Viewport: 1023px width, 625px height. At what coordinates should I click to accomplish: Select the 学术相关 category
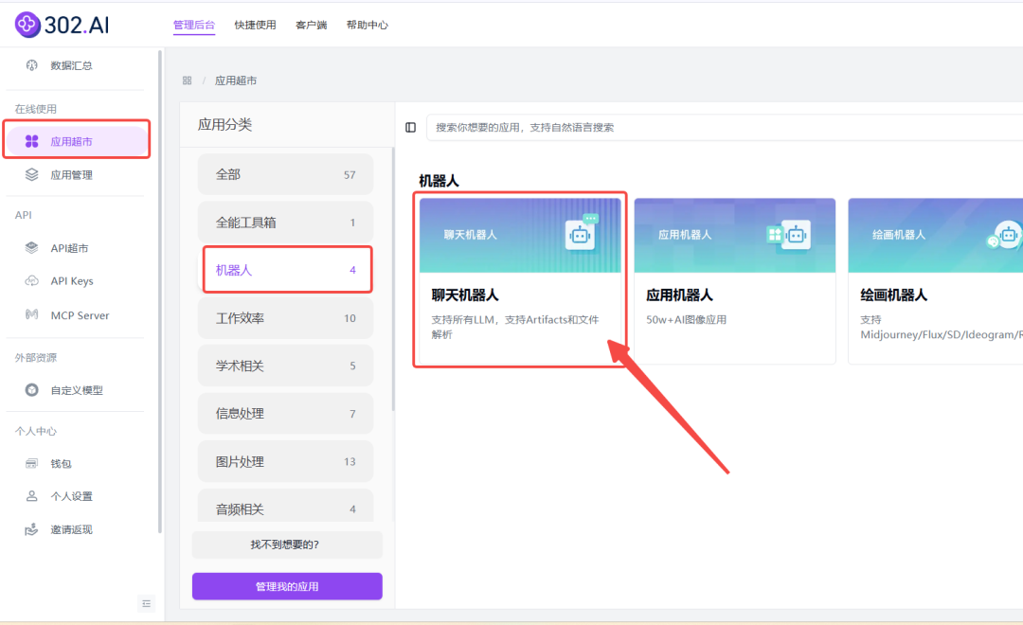point(285,366)
